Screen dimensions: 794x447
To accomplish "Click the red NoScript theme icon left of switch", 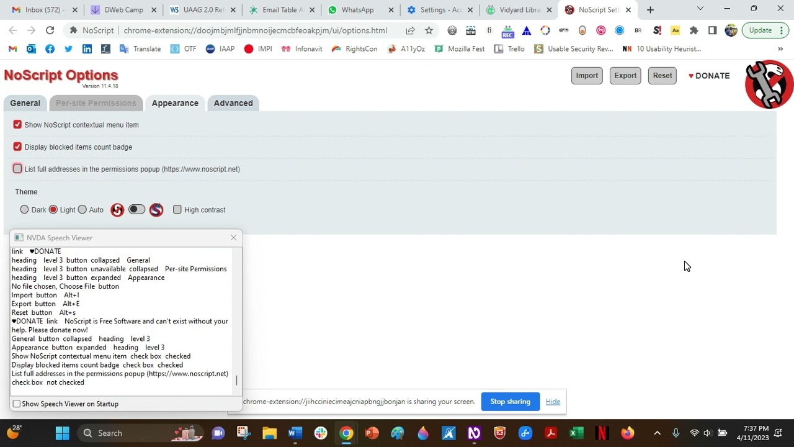I will (x=117, y=210).
